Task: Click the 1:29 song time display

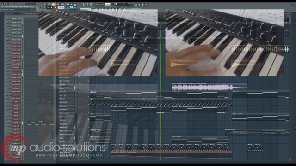Action: point(87,5)
